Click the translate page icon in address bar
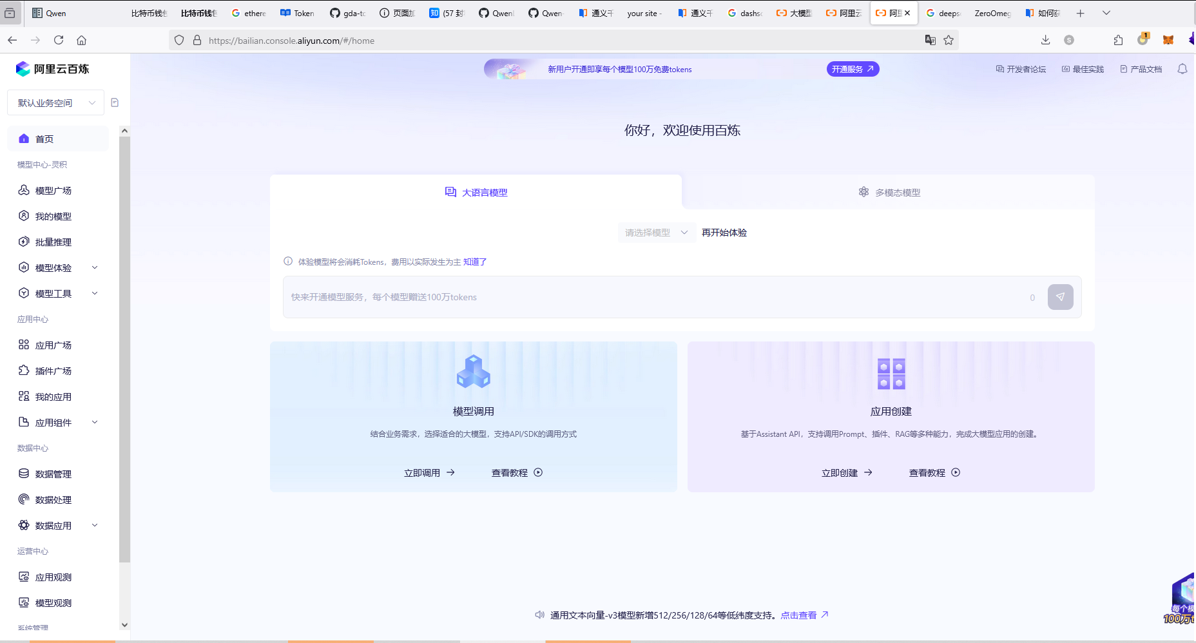The image size is (1196, 643). click(x=930, y=40)
